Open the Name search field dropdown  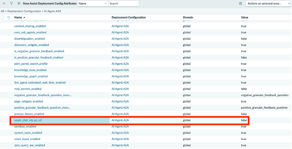pos(93,4)
